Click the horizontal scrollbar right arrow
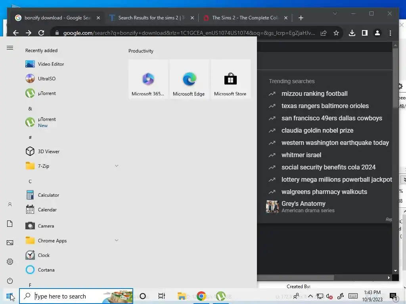 (389, 277)
